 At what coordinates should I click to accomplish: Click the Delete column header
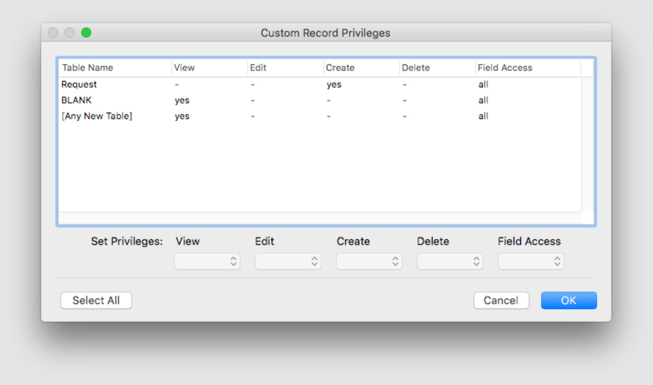[x=416, y=68]
